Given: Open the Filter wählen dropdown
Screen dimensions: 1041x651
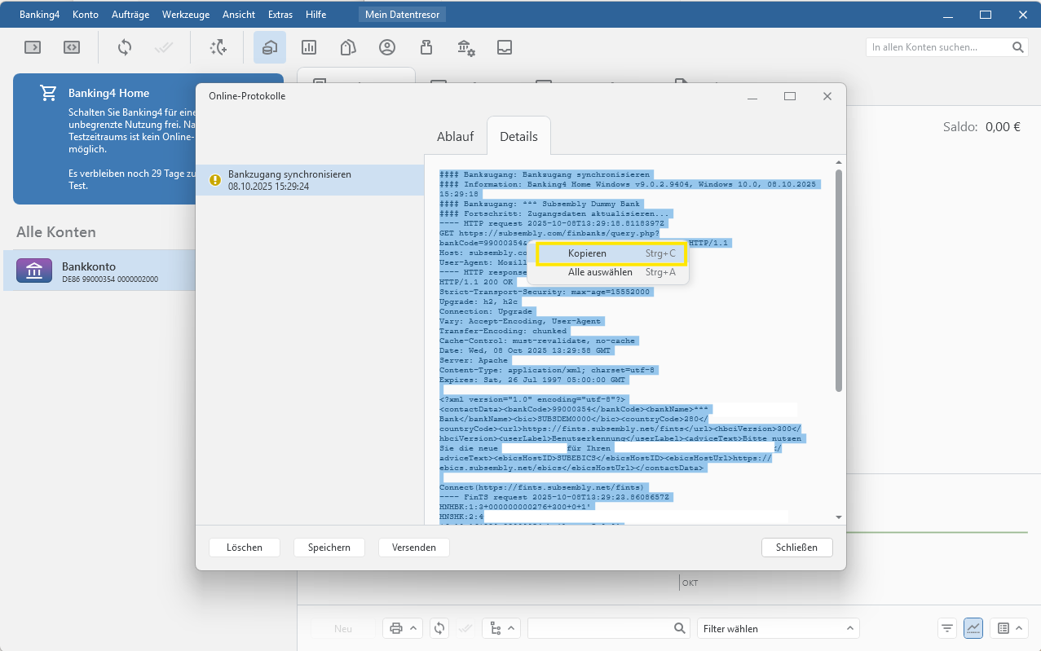Looking at the screenshot, I should 779,628.
